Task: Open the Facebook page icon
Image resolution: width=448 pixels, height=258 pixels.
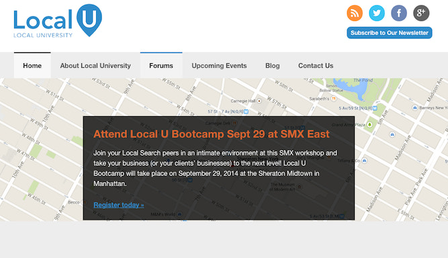Action: (x=399, y=13)
